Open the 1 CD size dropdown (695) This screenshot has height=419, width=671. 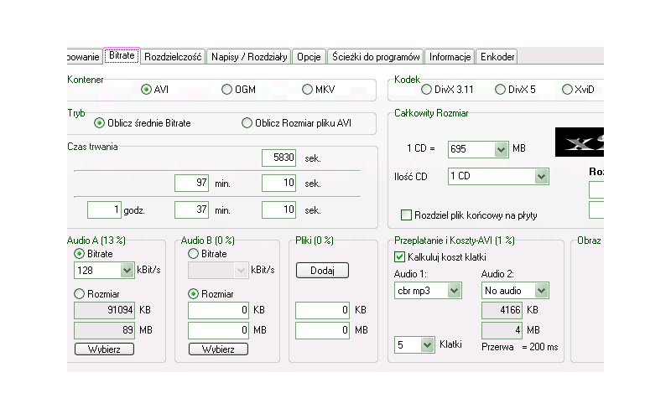[501, 150]
